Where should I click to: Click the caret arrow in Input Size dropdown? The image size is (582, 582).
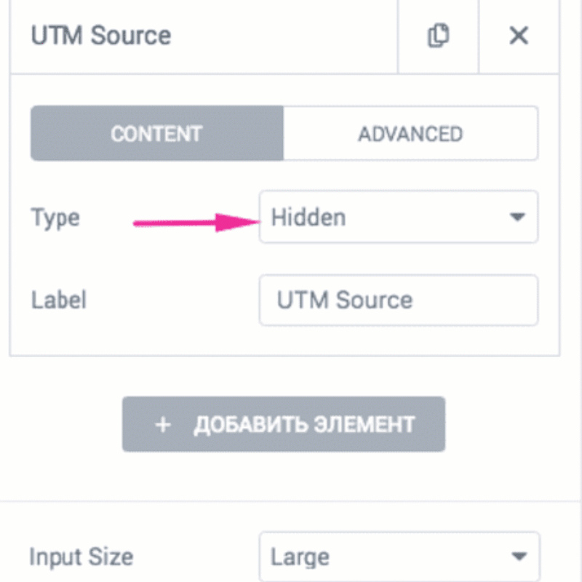[519, 556]
